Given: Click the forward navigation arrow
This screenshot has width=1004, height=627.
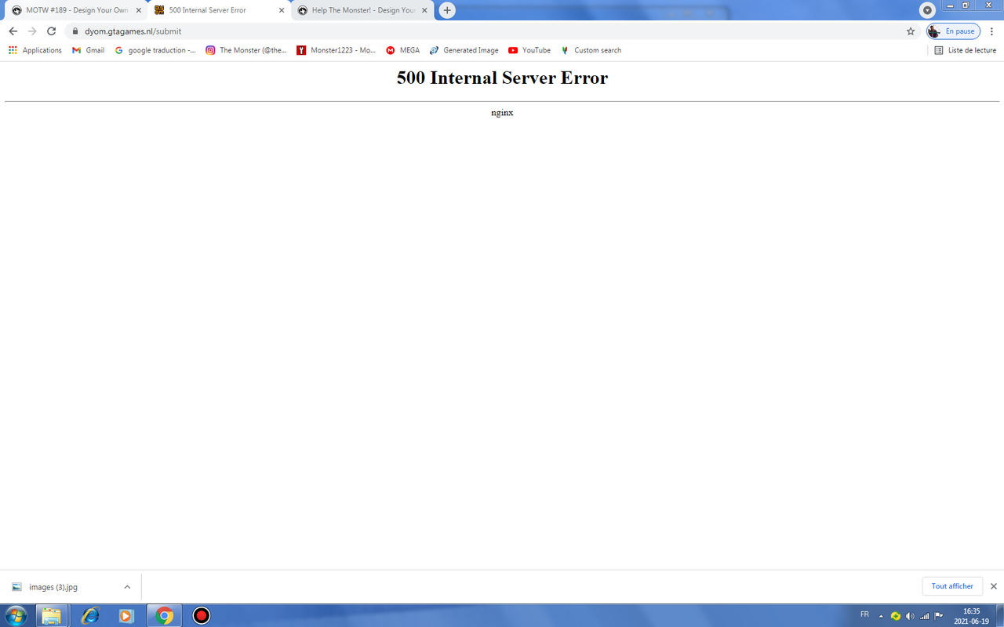Looking at the screenshot, I should click(32, 31).
